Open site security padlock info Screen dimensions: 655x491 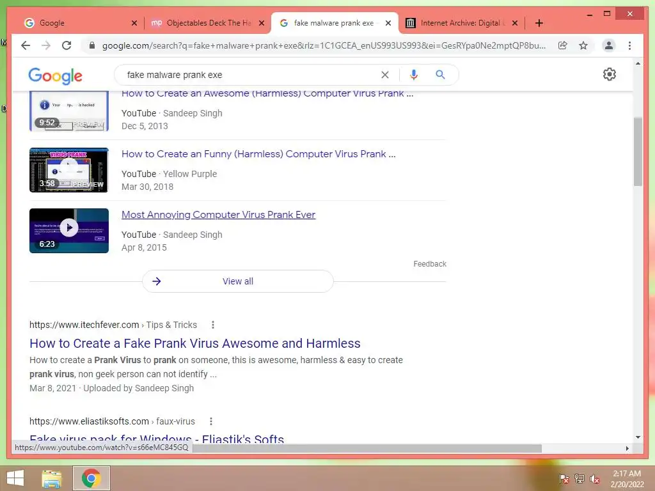[92, 45]
